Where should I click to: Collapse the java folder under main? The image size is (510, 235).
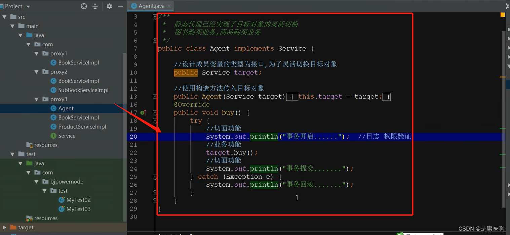21,35
